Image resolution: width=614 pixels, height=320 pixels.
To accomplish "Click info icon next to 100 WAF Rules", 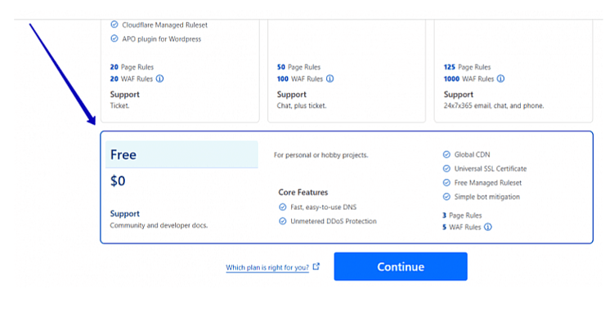I will pyautogui.click(x=330, y=78).
